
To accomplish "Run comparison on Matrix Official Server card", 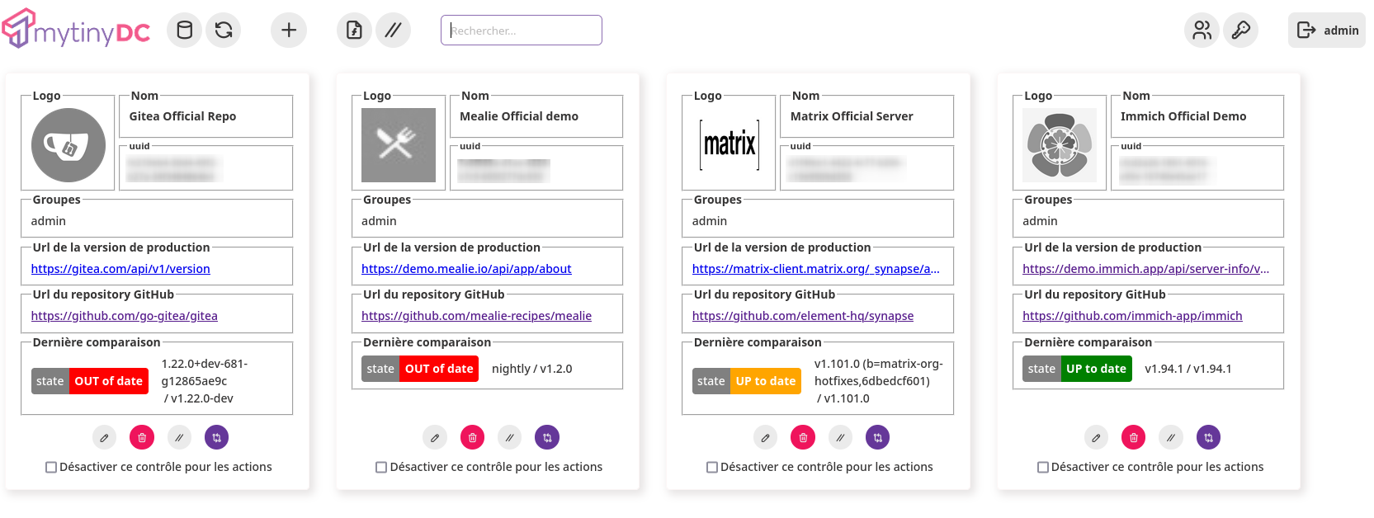I will point(878,437).
